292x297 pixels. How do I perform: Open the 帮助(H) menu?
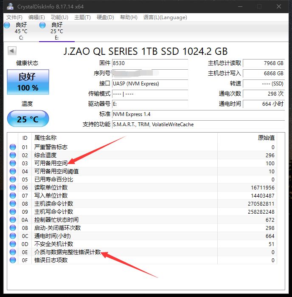(x=129, y=17)
